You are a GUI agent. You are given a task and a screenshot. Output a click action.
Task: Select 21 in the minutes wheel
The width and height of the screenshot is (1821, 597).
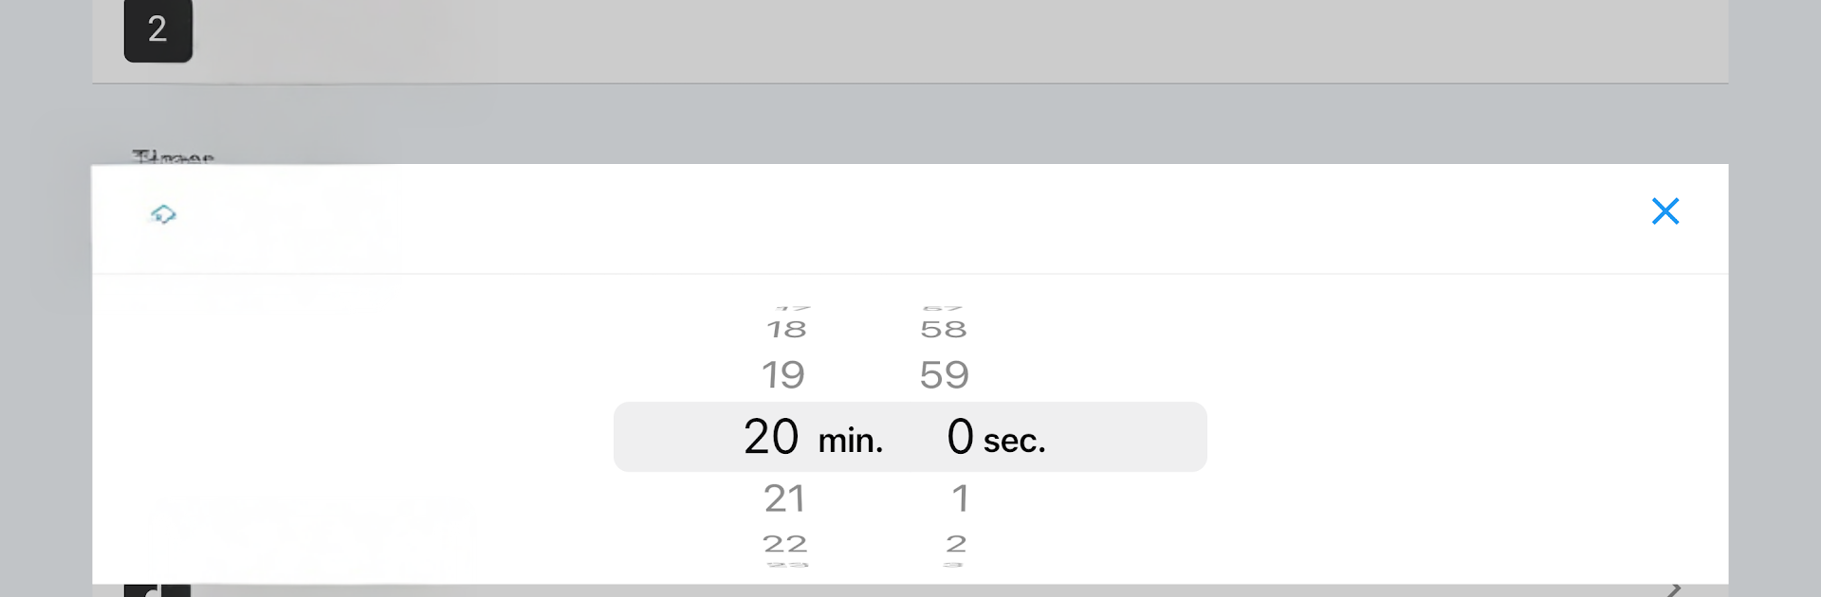click(x=784, y=498)
